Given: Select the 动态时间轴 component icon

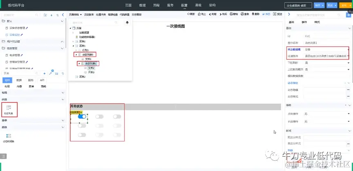Looking at the screenshot, I should 9,135.
